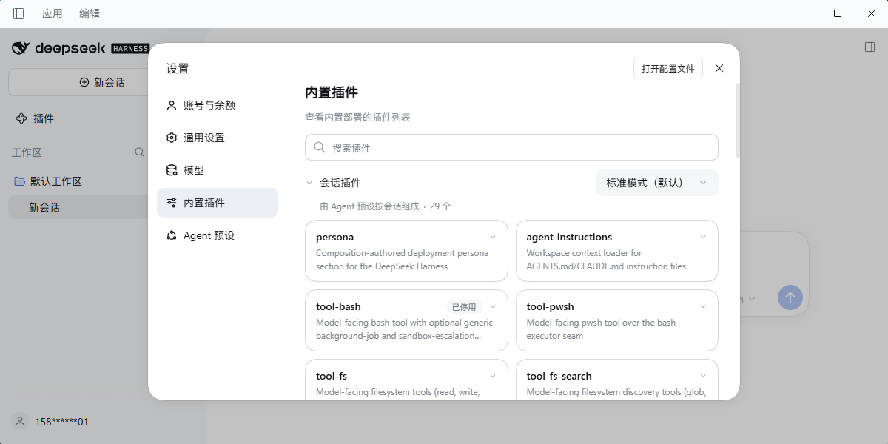Click the workspace search magnifier icon
This screenshot has height=444, width=888.
pos(140,152)
